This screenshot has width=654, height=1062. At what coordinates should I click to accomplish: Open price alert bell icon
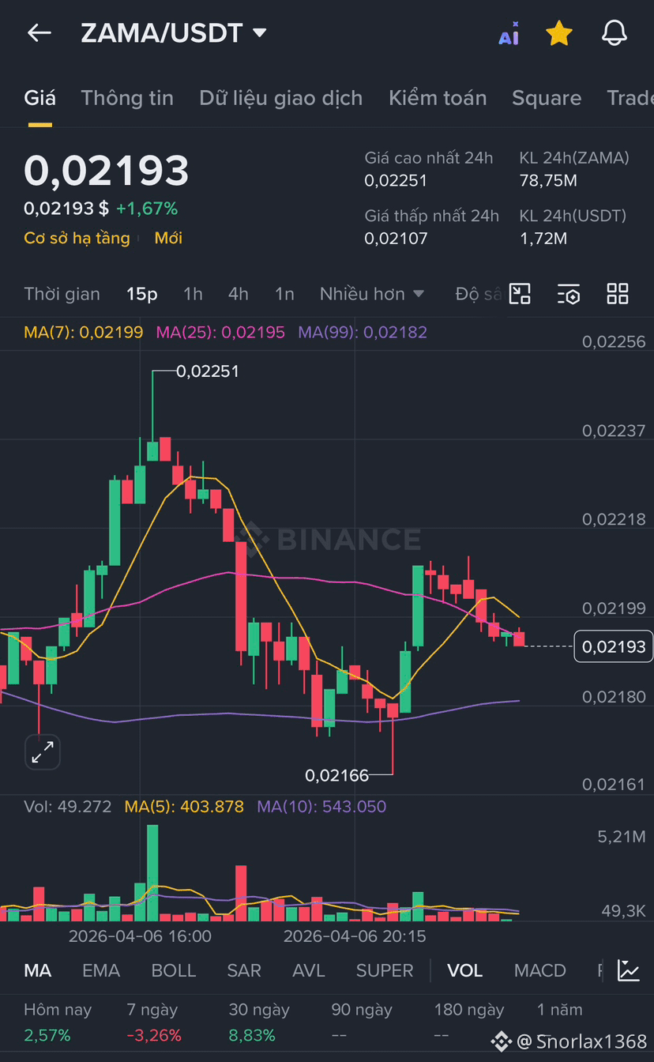[x=615, y=33]
